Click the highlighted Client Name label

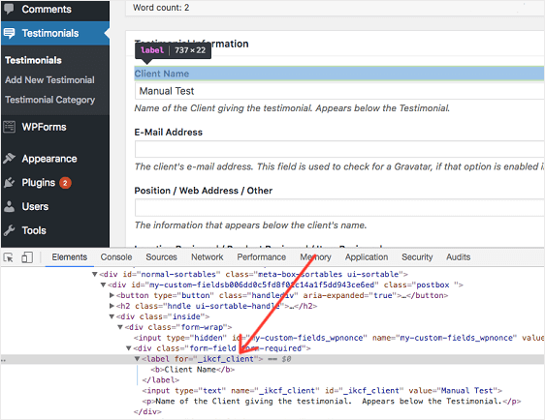[162, 74]
